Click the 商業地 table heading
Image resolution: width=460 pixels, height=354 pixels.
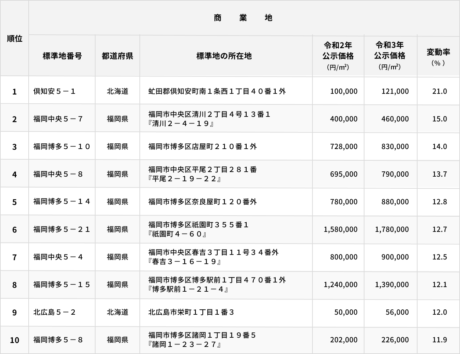(243, 18)
